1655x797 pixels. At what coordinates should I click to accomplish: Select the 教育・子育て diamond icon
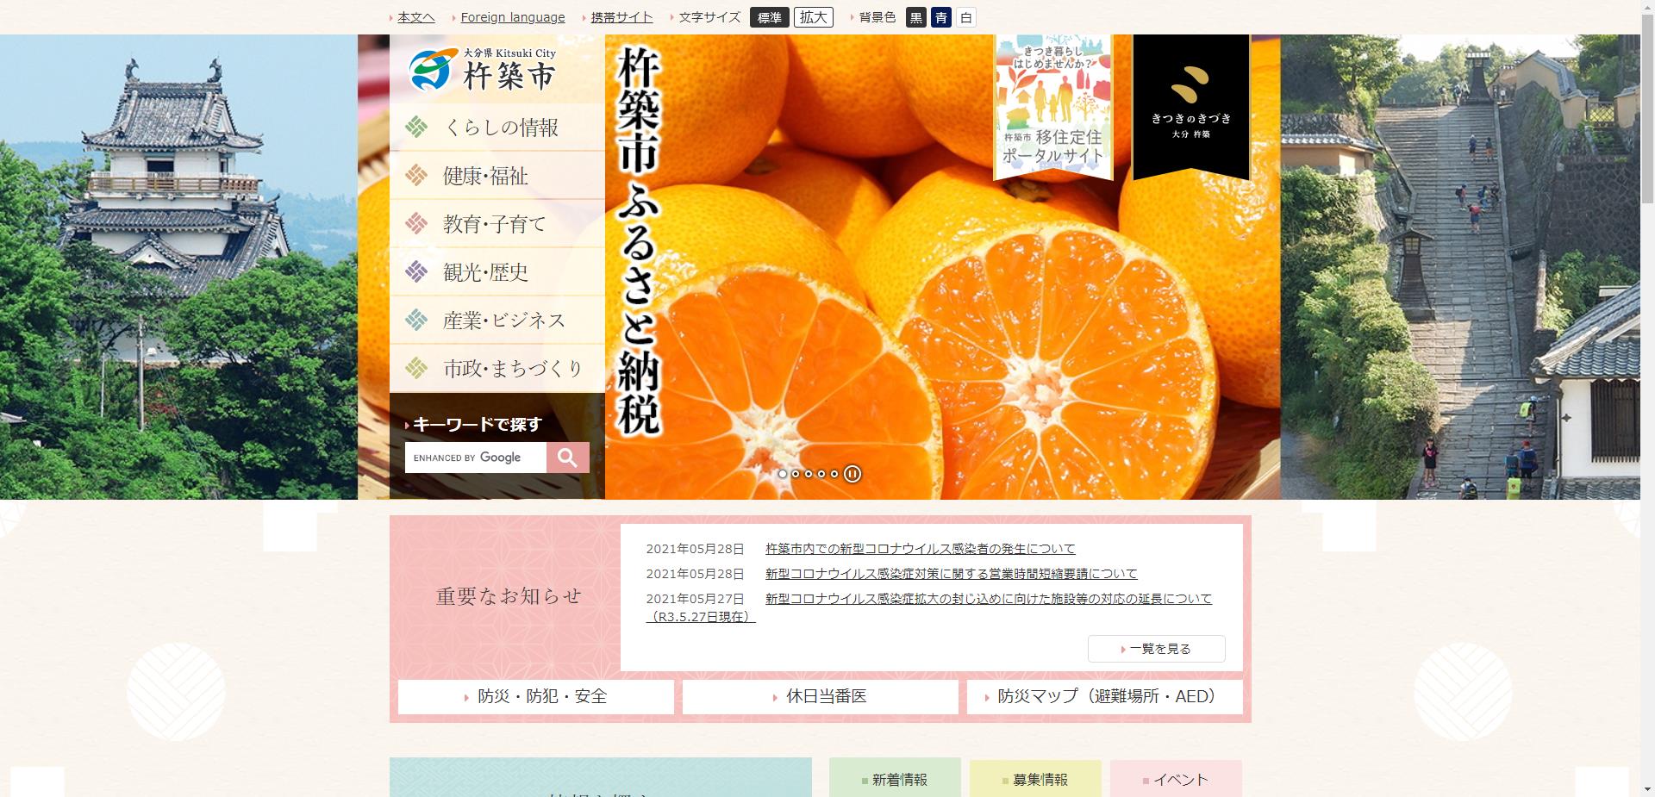[416, 224]
